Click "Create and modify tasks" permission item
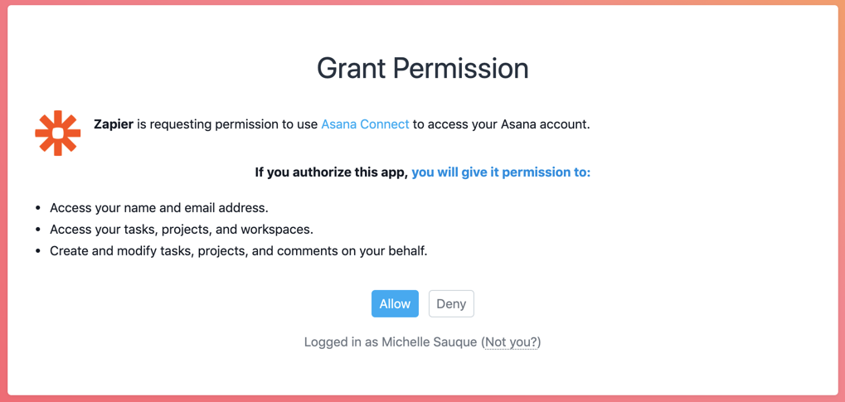Image resolution: width=845 pixels, height=402 pixels. 239,251
